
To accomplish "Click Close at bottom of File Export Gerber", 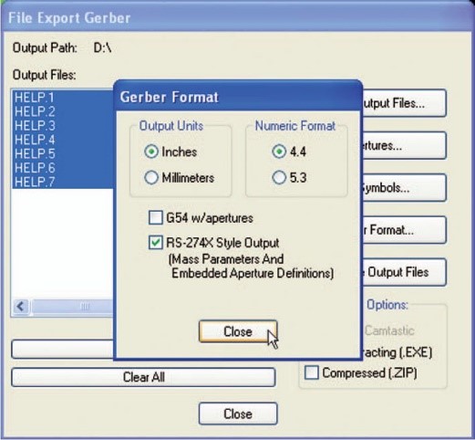I will (238, 414).
